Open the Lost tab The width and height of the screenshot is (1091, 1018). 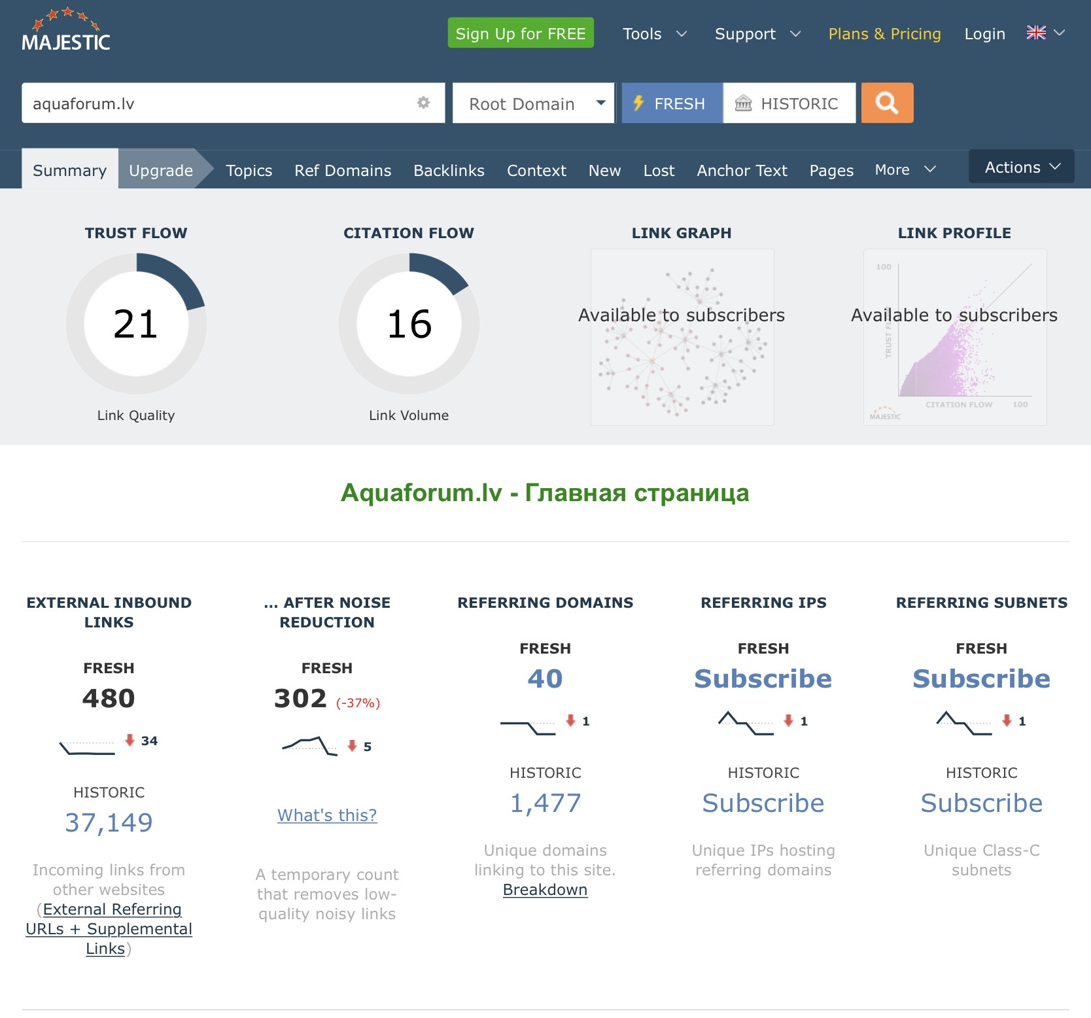point(659,170)
